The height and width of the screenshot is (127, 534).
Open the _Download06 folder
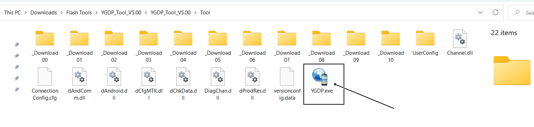(252, 46)
